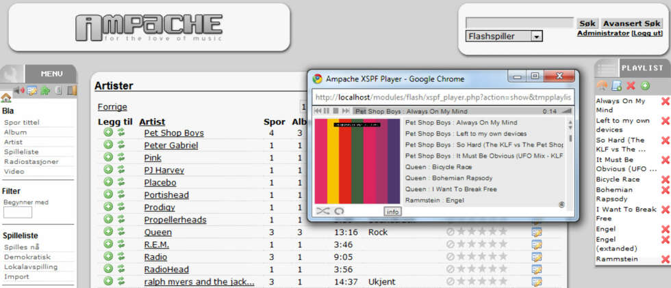Viewport: 671px width, 288px height.
Task: Clear the rating for the Radio row
Action: 451,257
